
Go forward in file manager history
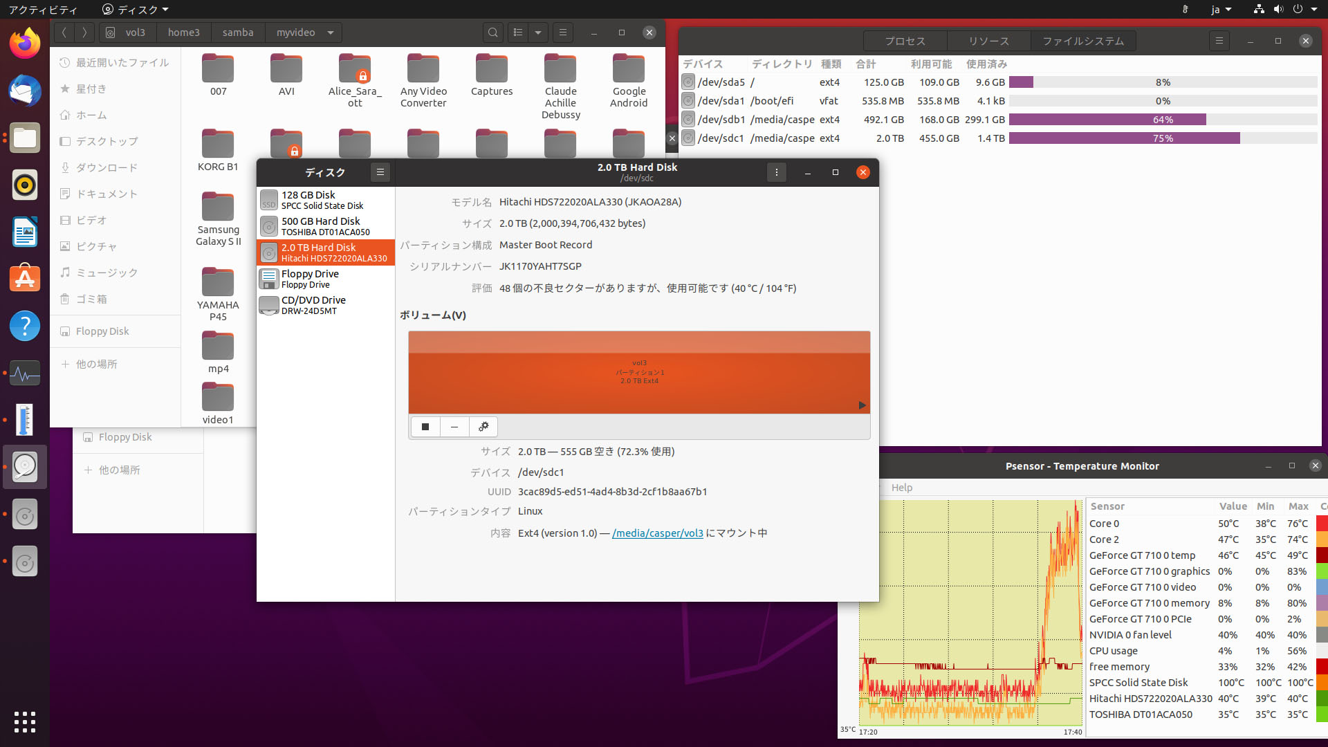84,33
